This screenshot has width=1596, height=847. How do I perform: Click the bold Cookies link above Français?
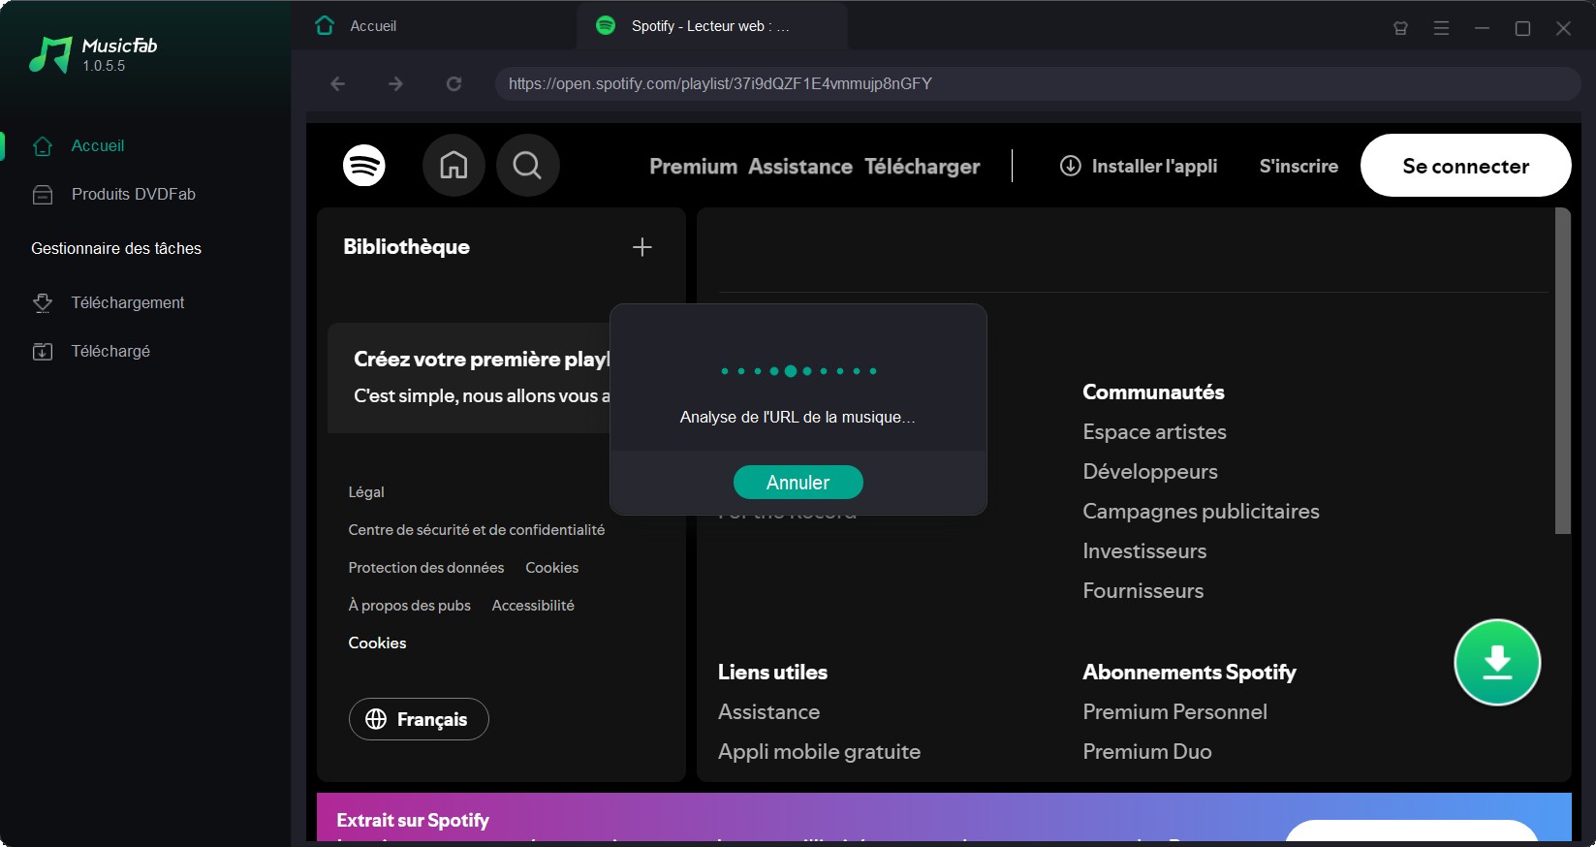coord(377,643)
